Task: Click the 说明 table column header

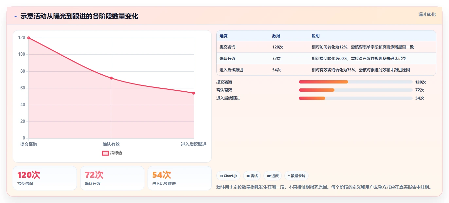Action: [315, 36]
